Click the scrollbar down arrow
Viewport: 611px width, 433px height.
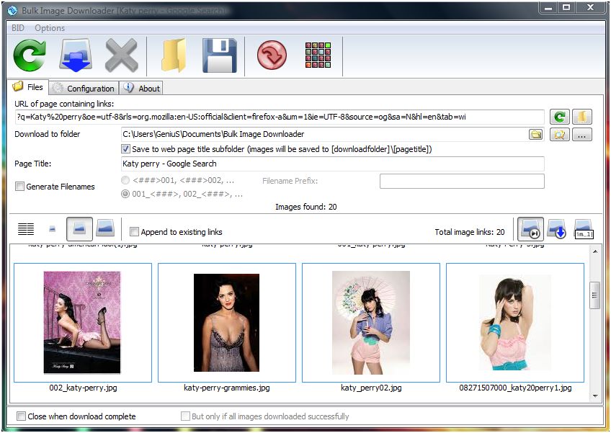point(595,396)
